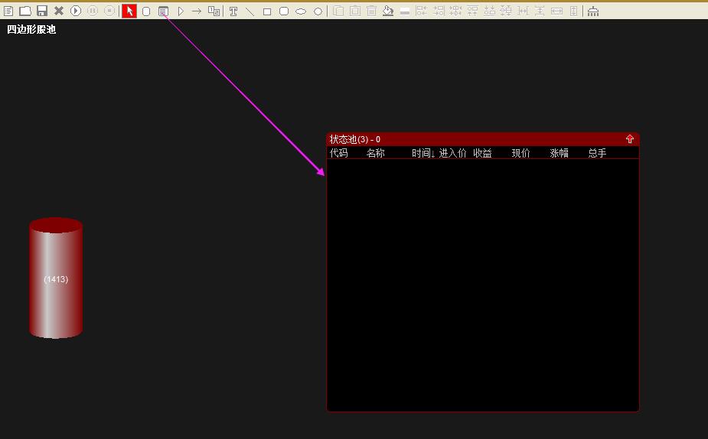Screen dimensions: 708x439
Task: Select the circle shape tool
Action: click(318, 11)
